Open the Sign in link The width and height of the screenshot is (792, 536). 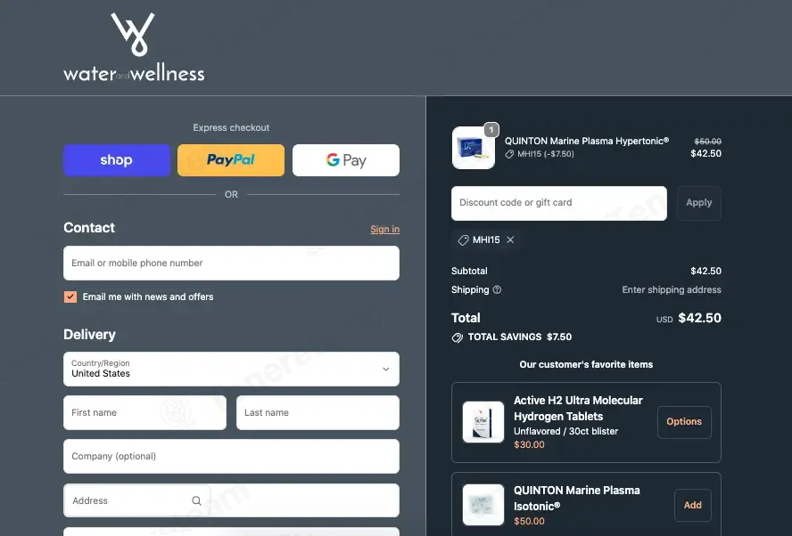[x=385, y=230]
